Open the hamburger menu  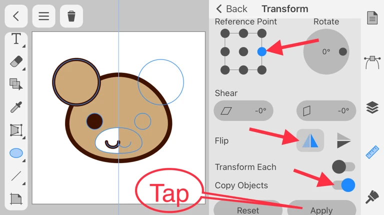(44, 16)
